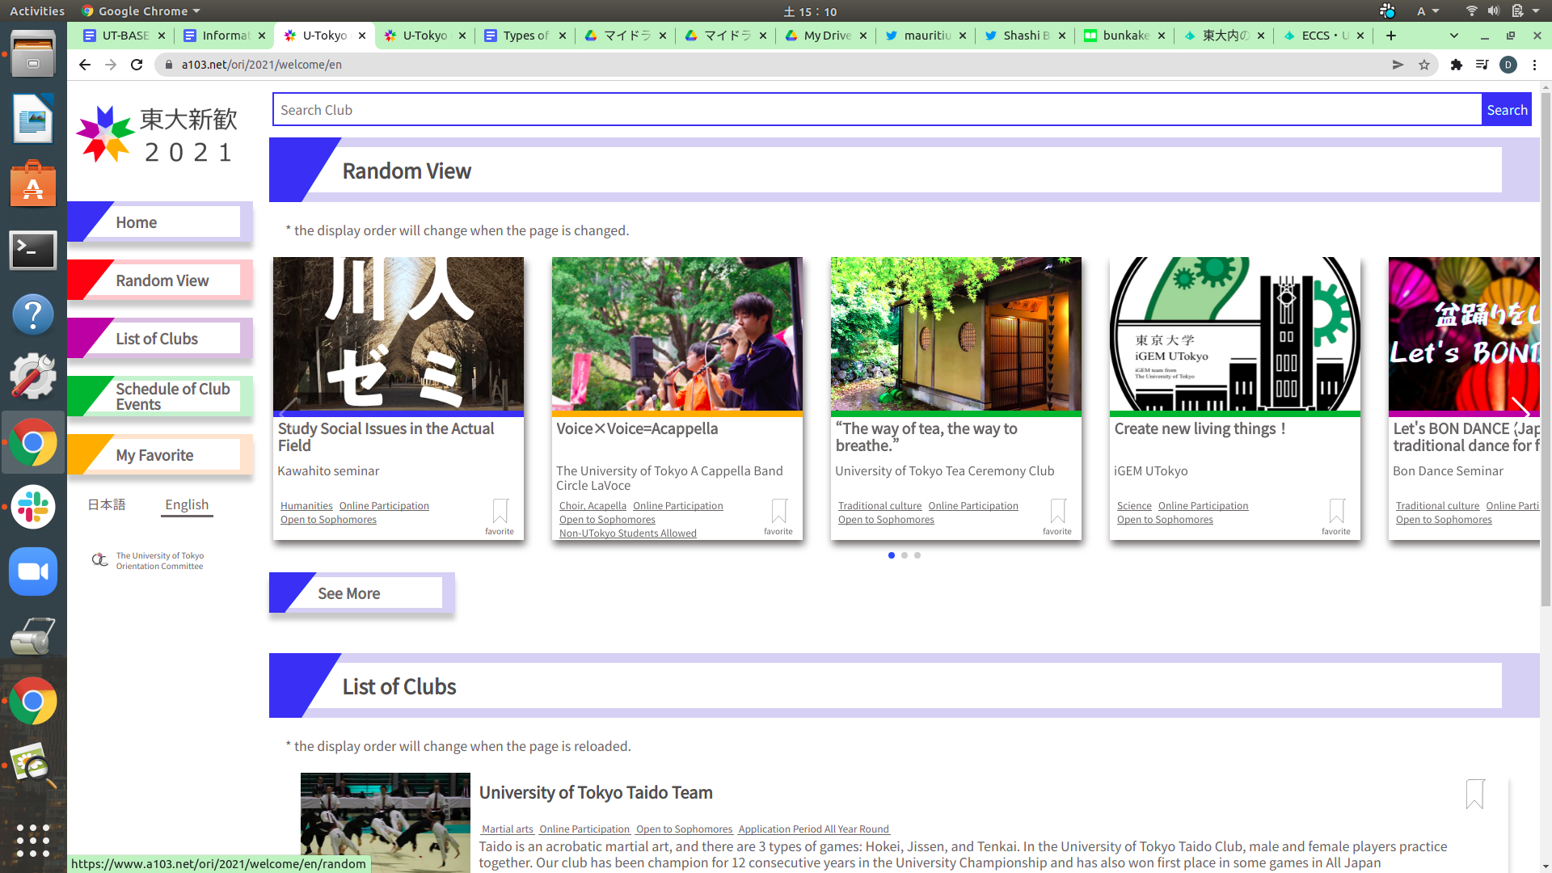Open the Tea Ceremony Club card image
This screenshot has width=1552, height=873.
[955, 334]
